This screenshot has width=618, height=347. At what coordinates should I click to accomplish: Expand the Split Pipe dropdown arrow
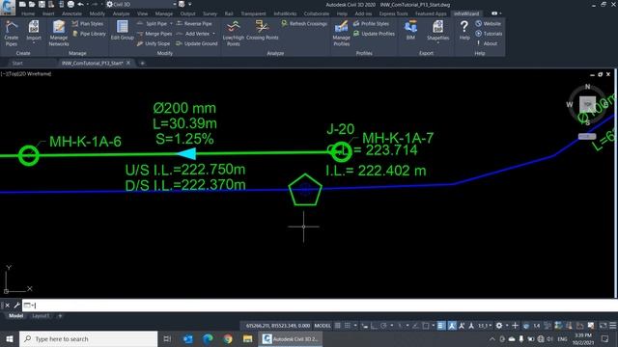[171, 23]
